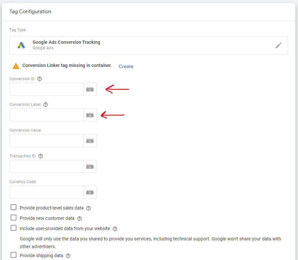Enable Provide product-level sales data checkbox
This screenshot has width=298, height=260.
(14, 207)
